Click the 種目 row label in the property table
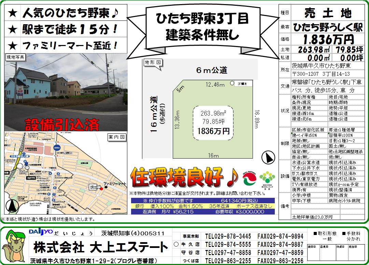This screenshot has height=265, width=369. pos(285,13)
